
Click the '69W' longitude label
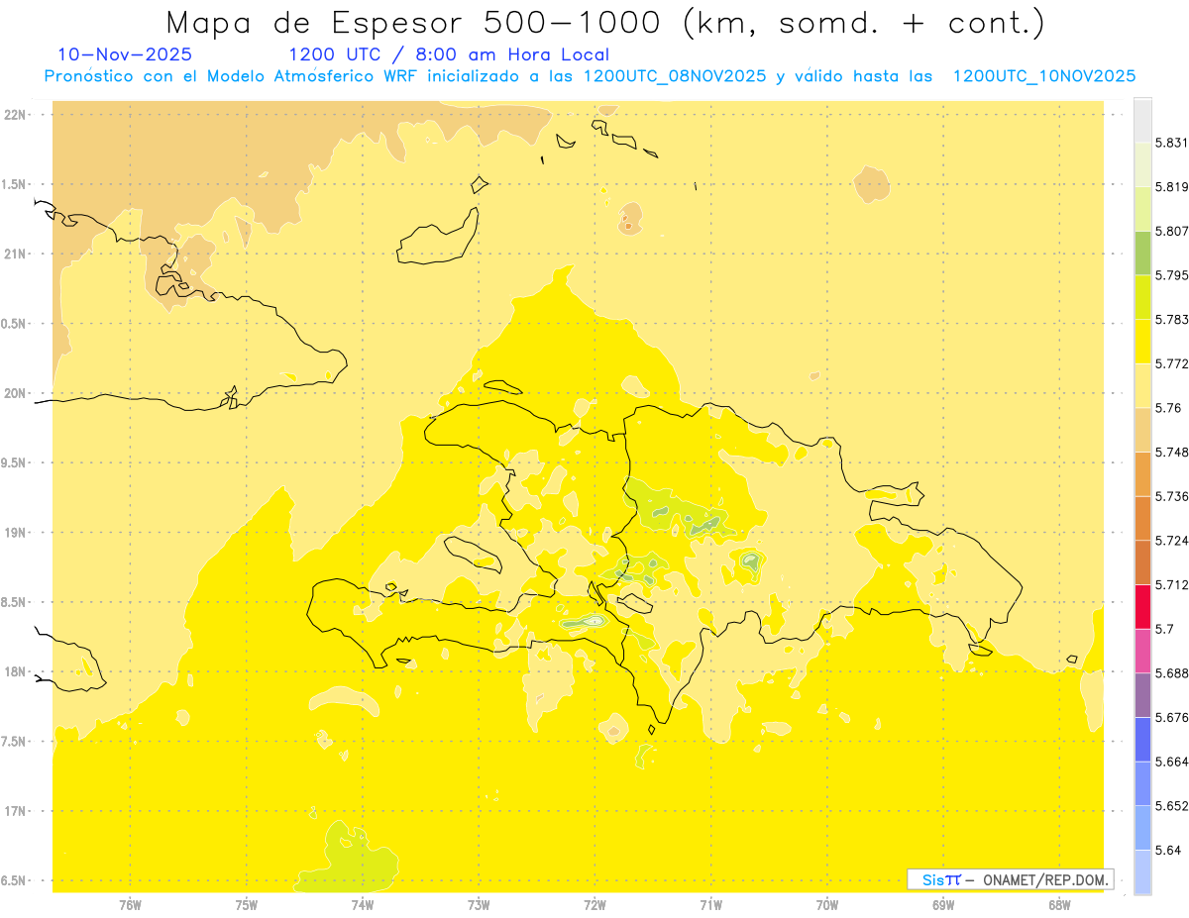pyautogui.click(x=943, y=905)
